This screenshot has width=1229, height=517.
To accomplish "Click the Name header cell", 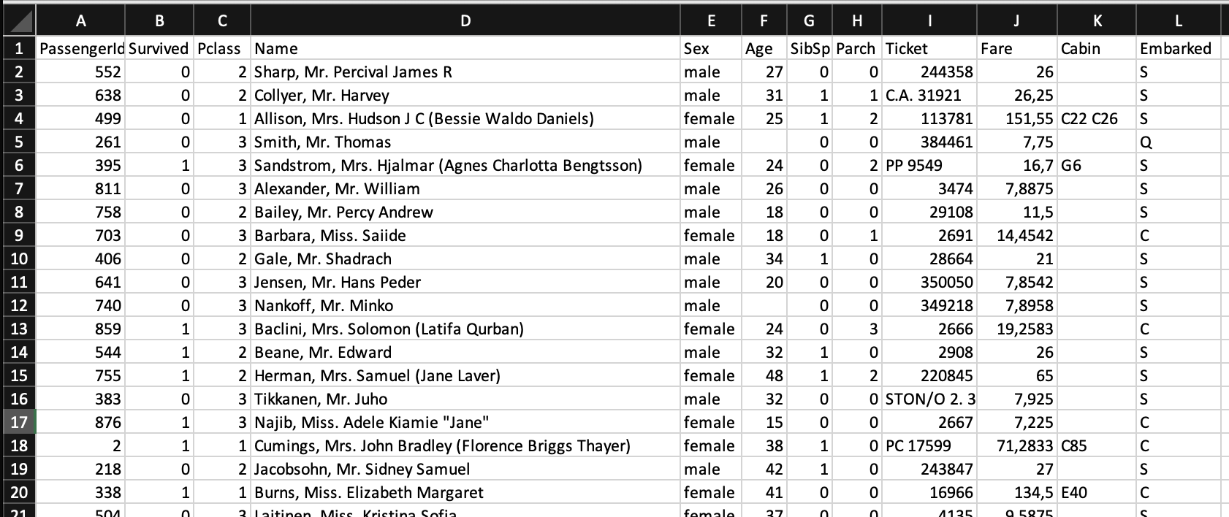I will pyautogui.click(x=465, y=48).
